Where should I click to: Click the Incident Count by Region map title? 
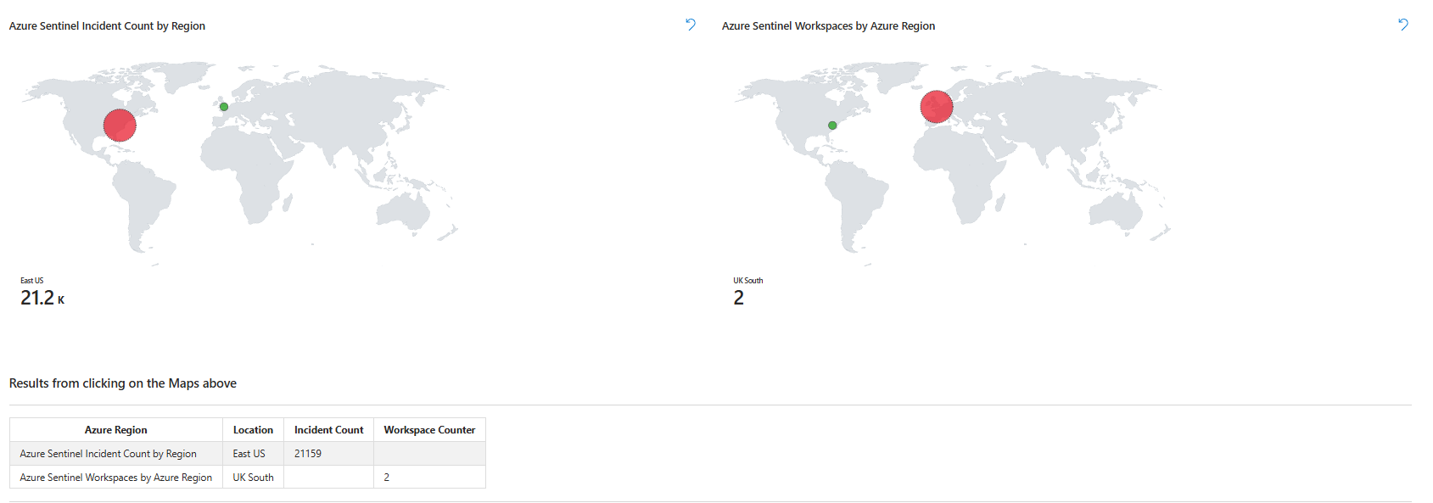[107, 26]
